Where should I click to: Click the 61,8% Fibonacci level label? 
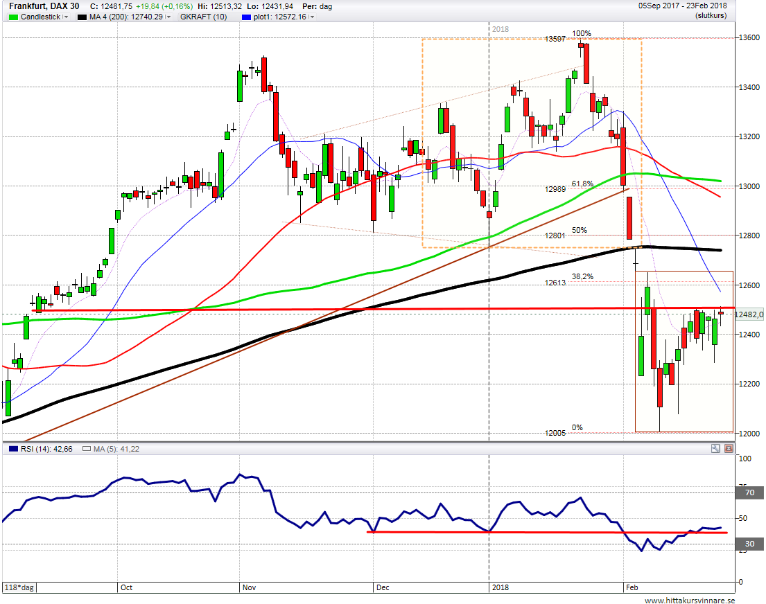[x=582, y=184]
